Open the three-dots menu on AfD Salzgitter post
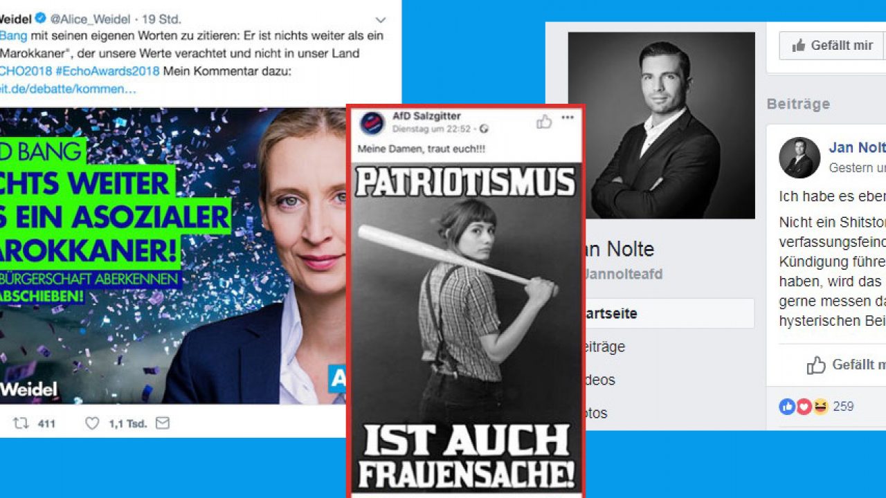This screenshot has width=886, height=498. tap(568, 118)
